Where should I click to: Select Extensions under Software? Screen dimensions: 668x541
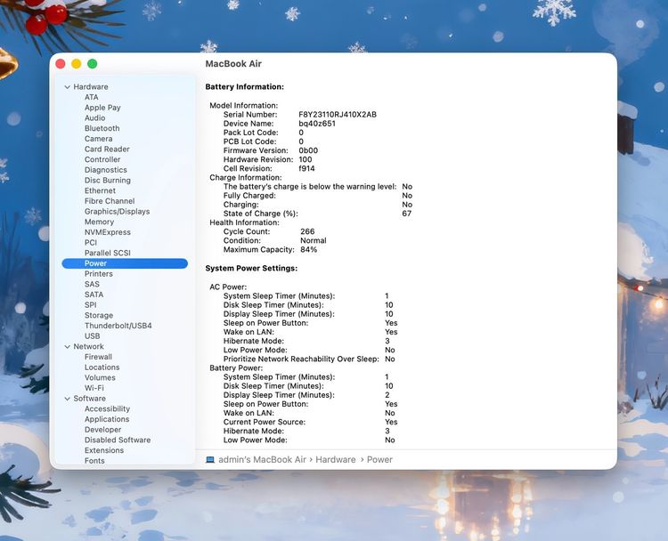click(104, 450)
